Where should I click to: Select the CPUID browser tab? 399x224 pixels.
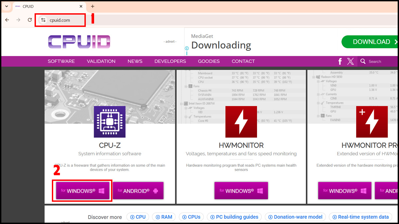(49, 6)
